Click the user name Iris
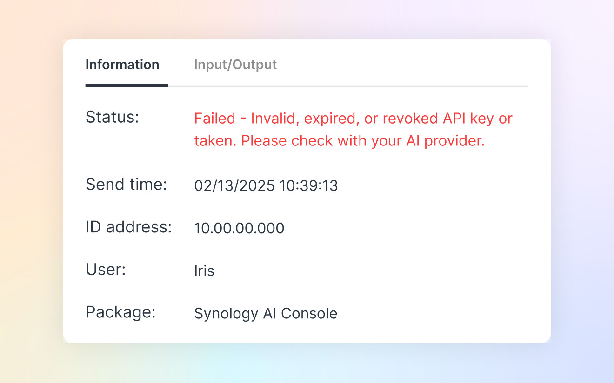 204,271
